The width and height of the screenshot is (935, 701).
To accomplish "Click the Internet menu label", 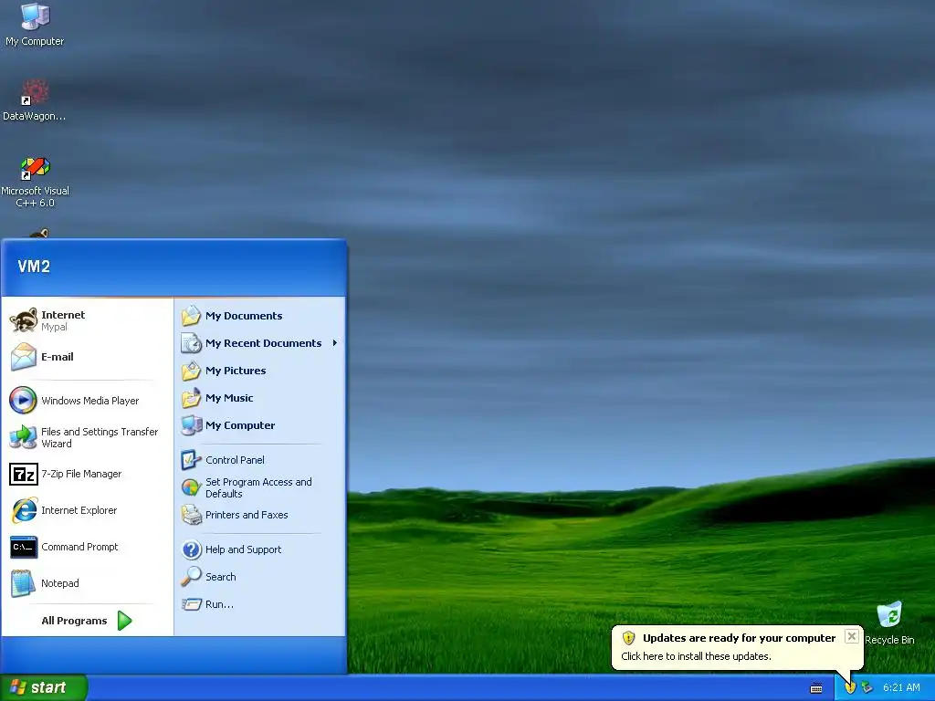I will pyautogui.click(x=63, y=315).
